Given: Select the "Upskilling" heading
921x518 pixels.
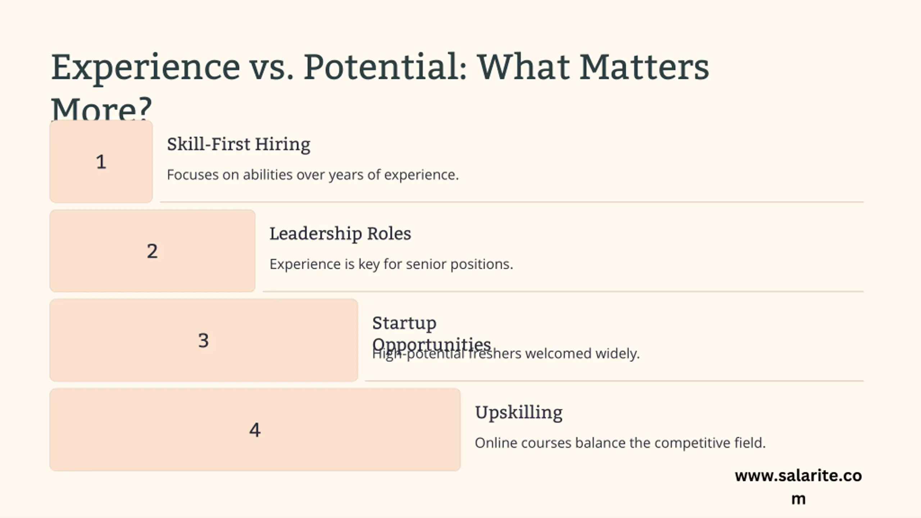Looking at the screenshot, I should coord(518,412).
